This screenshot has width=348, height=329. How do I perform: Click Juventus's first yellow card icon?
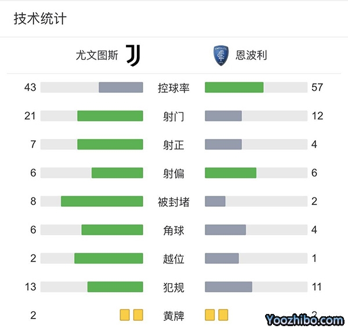click(125, 315)
